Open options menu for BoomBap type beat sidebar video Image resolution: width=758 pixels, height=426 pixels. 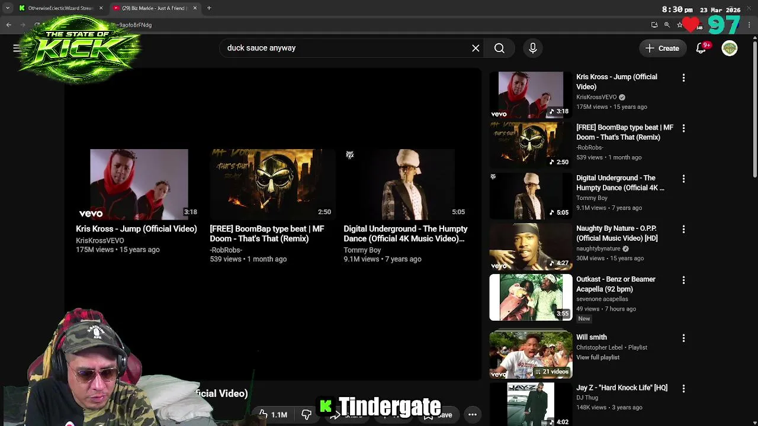[x=683, y=128]
